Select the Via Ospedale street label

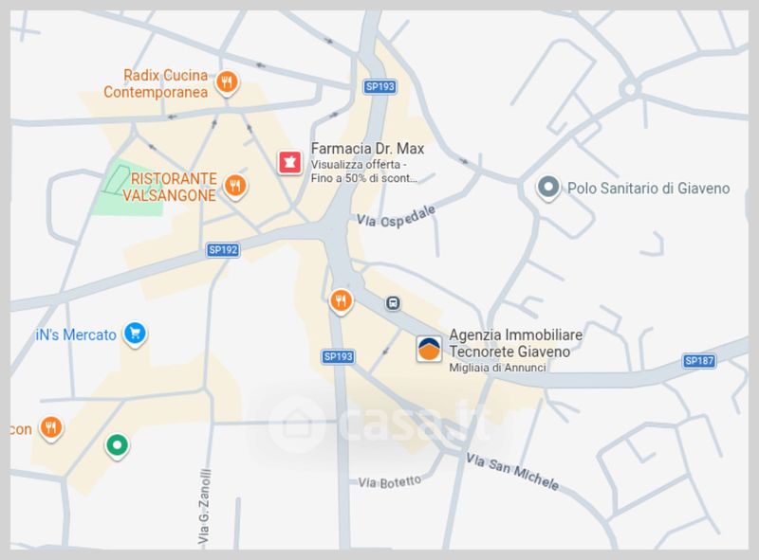pos(396,216)
